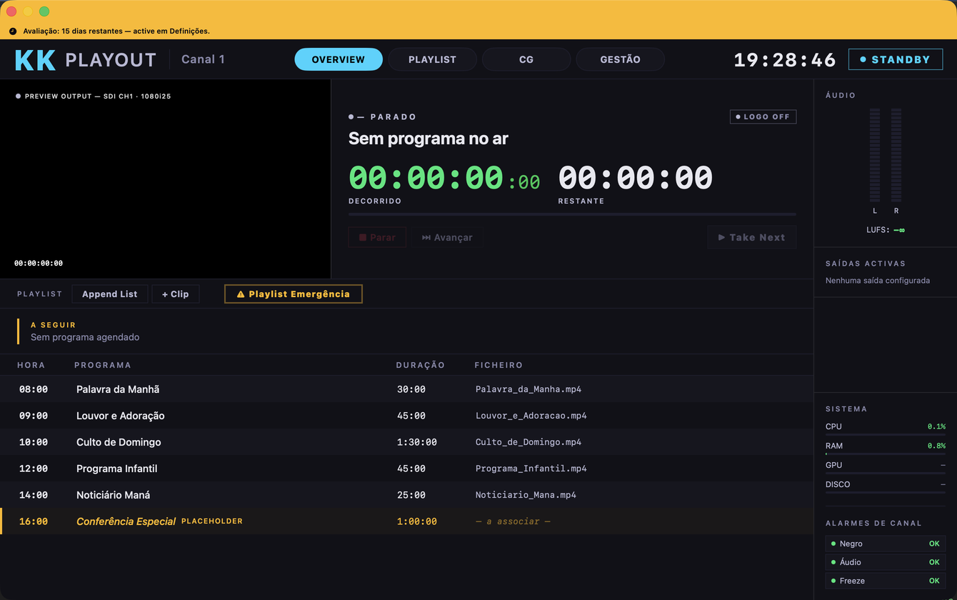Image resolution: width=957 pixels, height=600 pixels.
Task: Click the preview output video area
Action: [165, 179]
